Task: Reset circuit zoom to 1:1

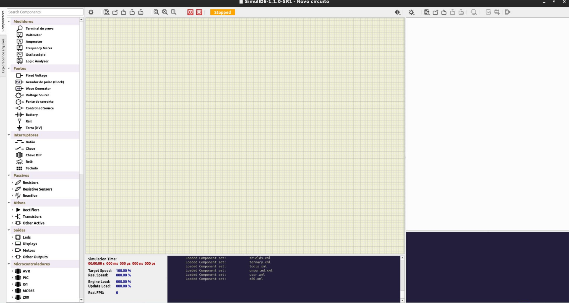Action: [x=173, y=12]
